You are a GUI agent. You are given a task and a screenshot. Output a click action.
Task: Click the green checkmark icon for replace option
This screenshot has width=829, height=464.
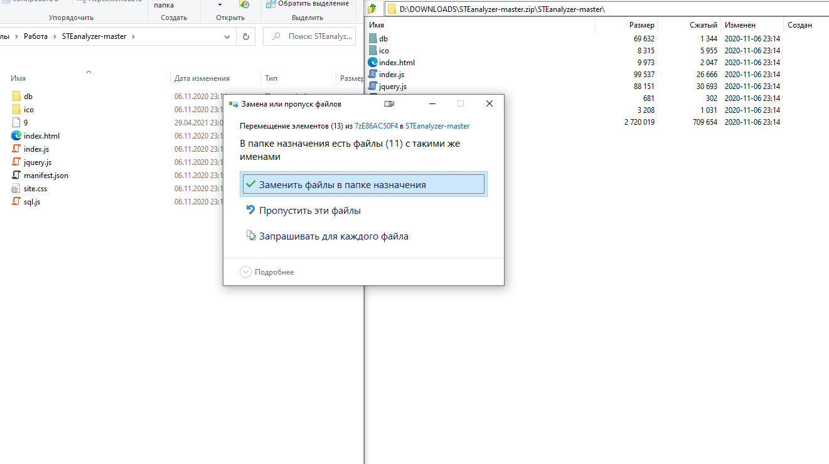[x=251, y=184]
